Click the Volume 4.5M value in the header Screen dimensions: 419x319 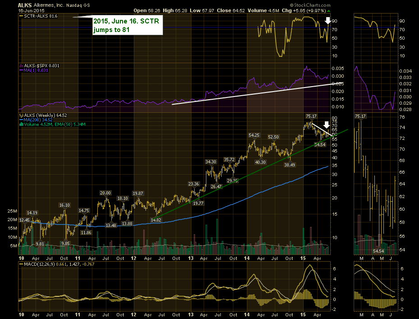click(263, 10)
